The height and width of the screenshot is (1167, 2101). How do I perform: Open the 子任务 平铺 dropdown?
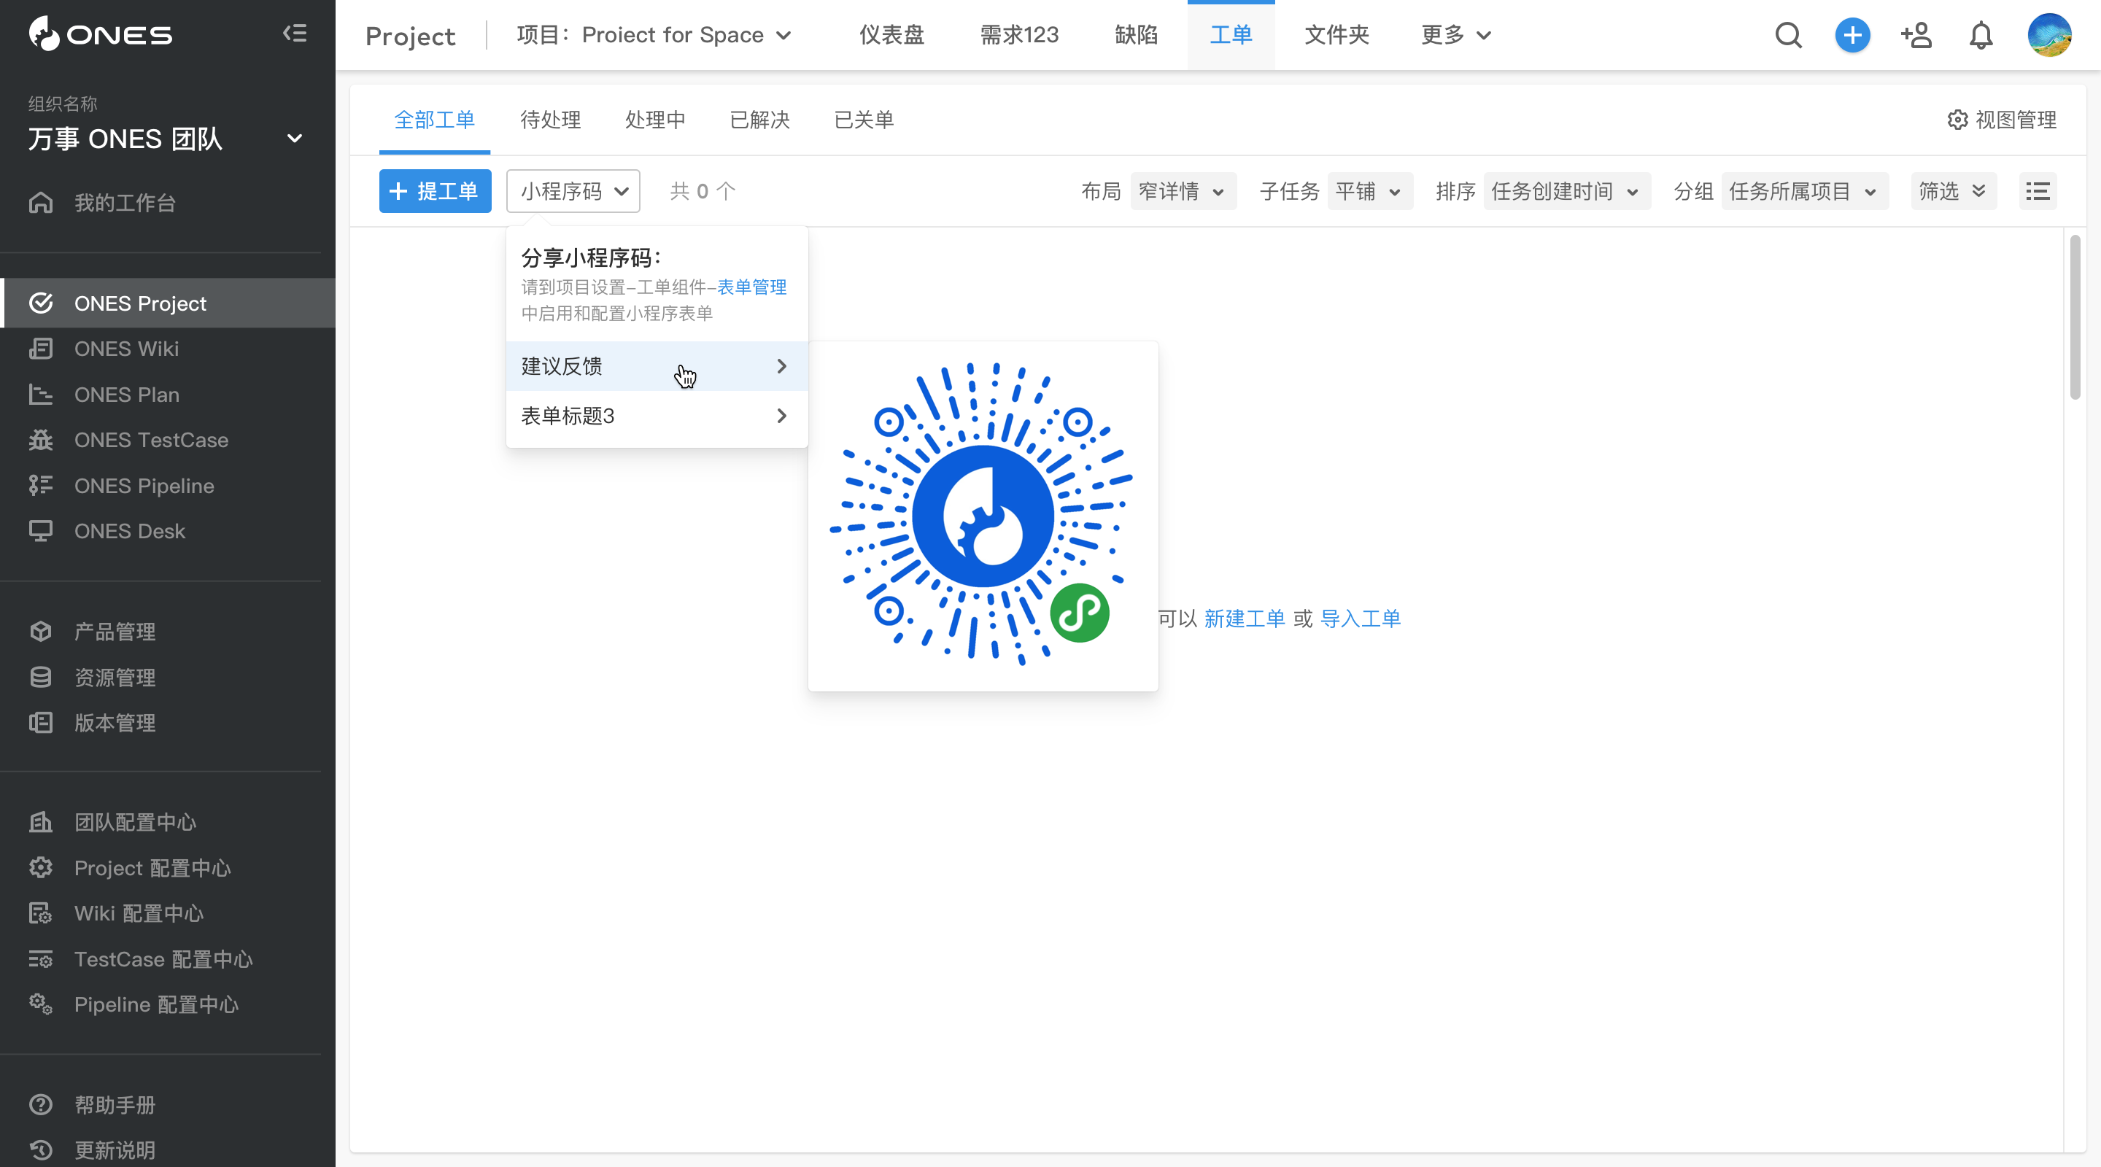point(1369,191)
